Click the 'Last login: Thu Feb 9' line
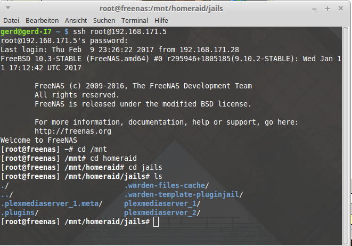The image size is (352, 246). (x=120, y=50)
